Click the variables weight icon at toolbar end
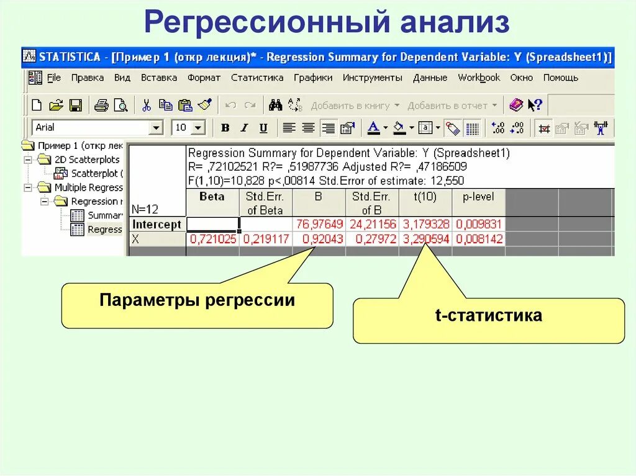Viewport: 636px width, 476px height. [x=601, y=128]
